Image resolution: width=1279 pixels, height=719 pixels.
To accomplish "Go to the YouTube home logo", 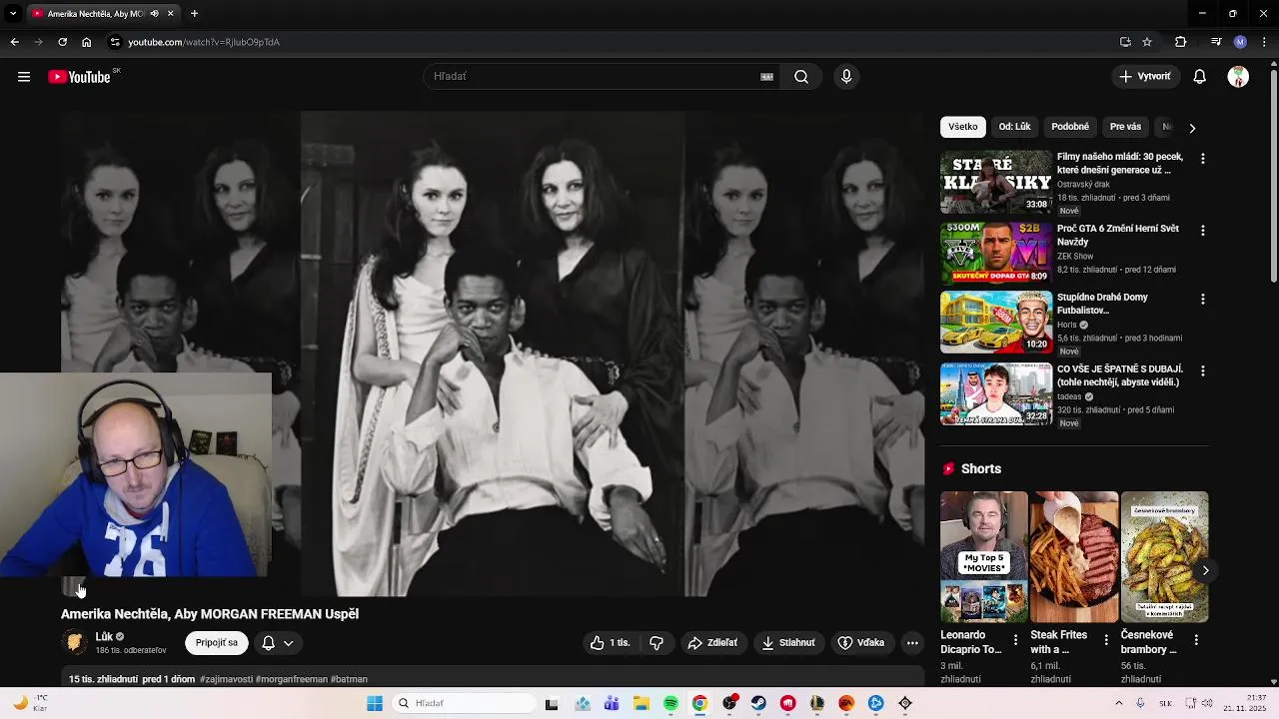I will point(79,77).
